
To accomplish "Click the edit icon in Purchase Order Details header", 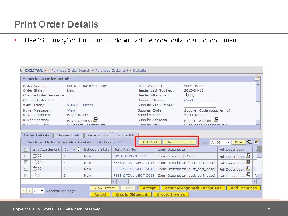I will (257, 78).
